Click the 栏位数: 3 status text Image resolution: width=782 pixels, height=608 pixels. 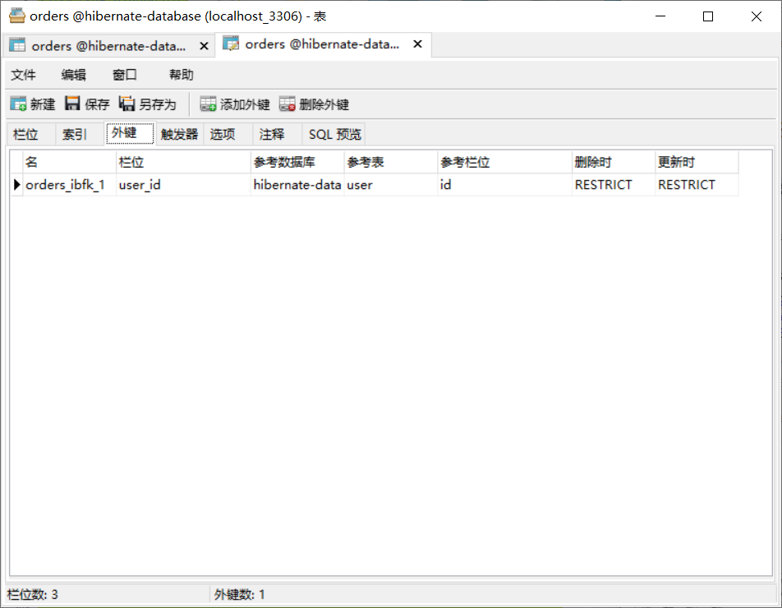[x=32, y=595]
